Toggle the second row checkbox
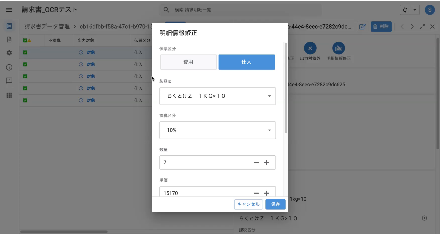Image resolution: width=440 pixels, height=234 pixels. (x=25, y=65)
